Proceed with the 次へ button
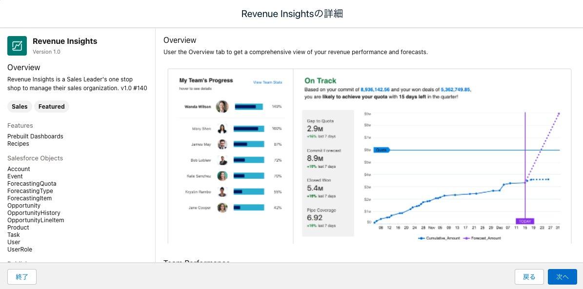This screenshot has height=289, width=583. 562,277
